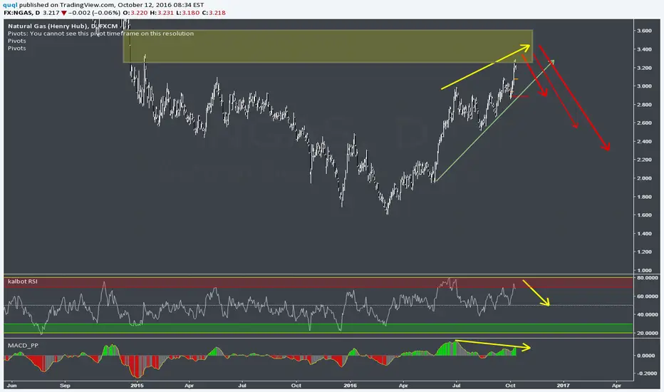
Task: Click the 2016 label on the time axis
Action: pyautogui.click(x=351, y=386)
